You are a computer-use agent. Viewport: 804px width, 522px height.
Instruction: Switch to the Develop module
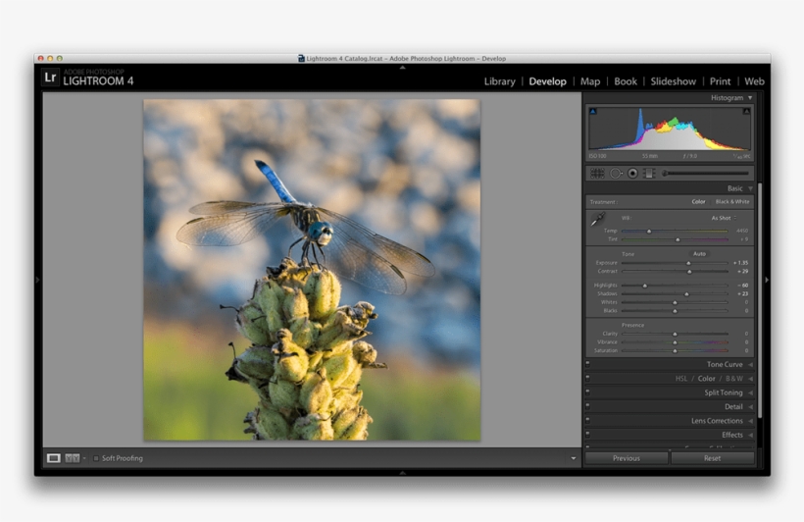[x=548, y=81]
